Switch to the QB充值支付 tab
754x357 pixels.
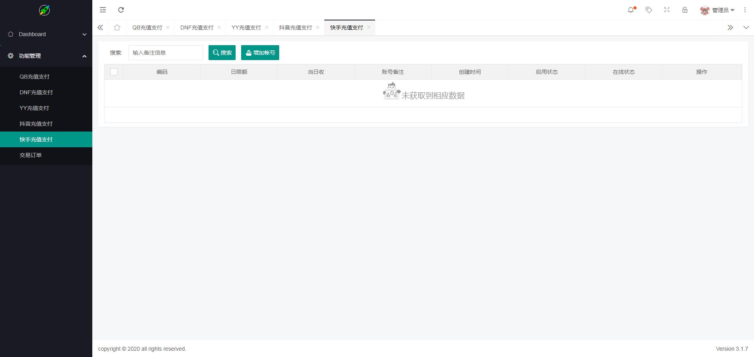pyautogui.click(x=147, y=27)
